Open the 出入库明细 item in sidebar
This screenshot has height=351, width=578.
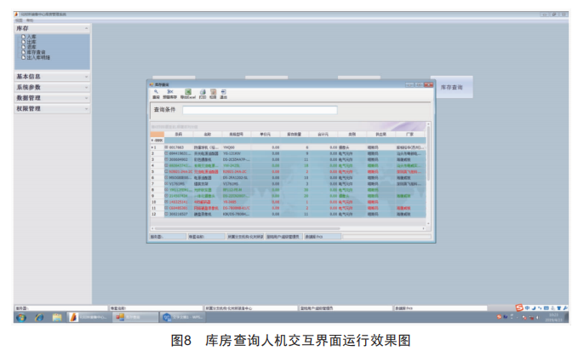coord(37,57)
